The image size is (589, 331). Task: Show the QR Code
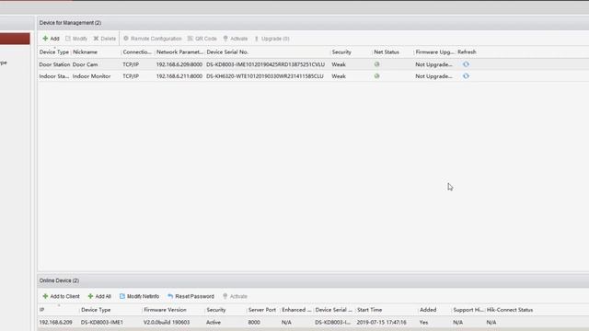202,39
